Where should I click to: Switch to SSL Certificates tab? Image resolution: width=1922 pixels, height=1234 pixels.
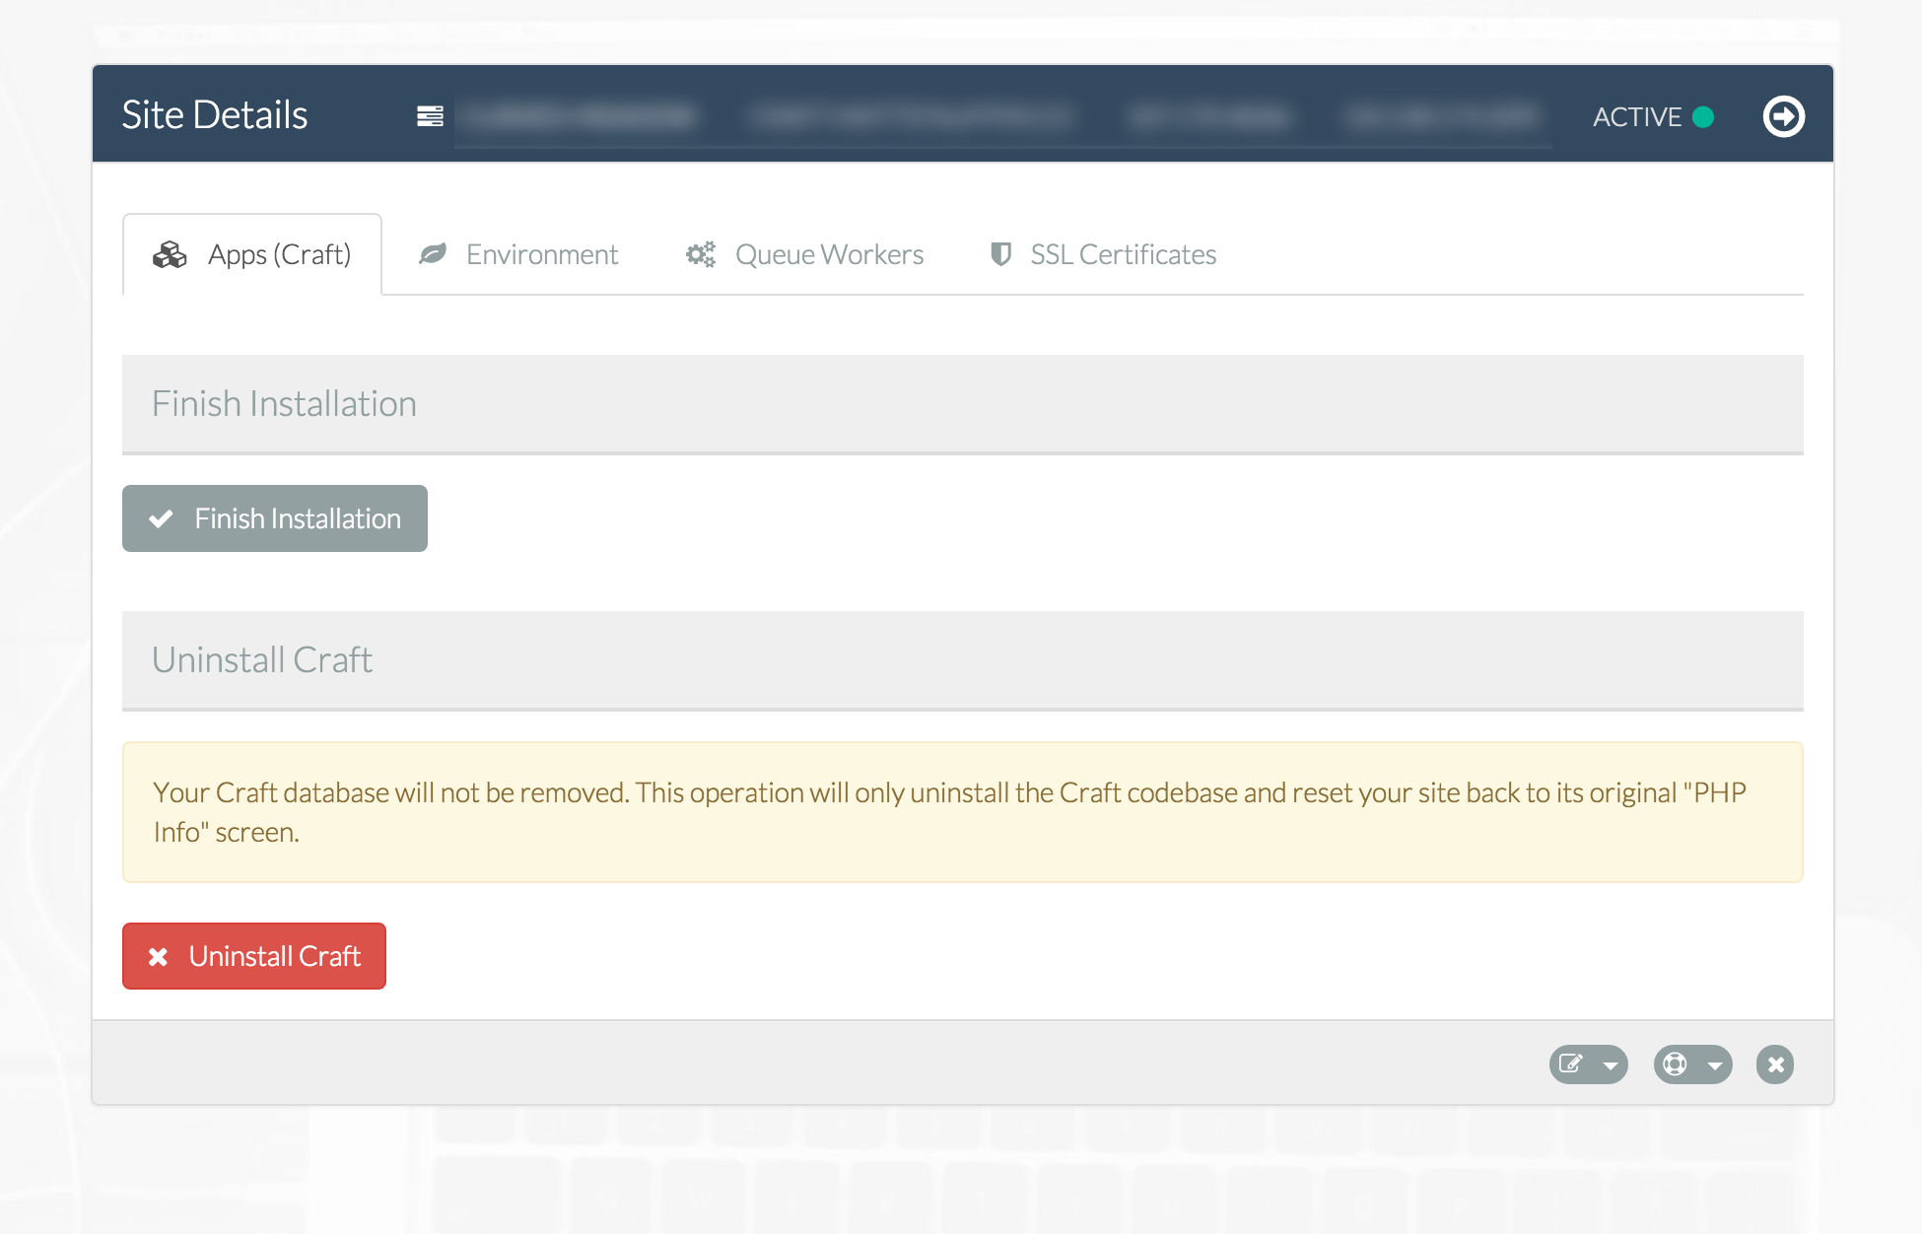1103,254
